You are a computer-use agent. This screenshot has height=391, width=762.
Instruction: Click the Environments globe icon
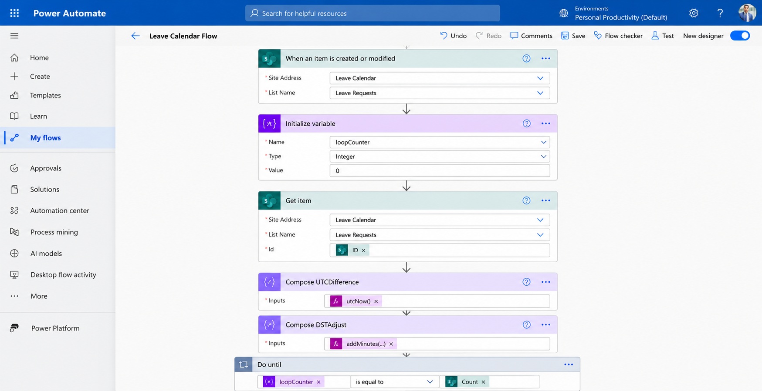(x=564, y=13)
